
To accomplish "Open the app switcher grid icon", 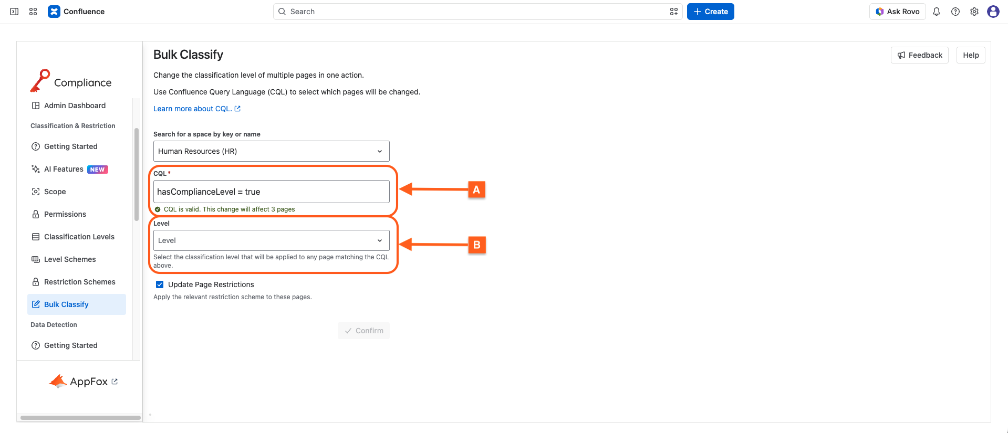I will coord(33,12).
